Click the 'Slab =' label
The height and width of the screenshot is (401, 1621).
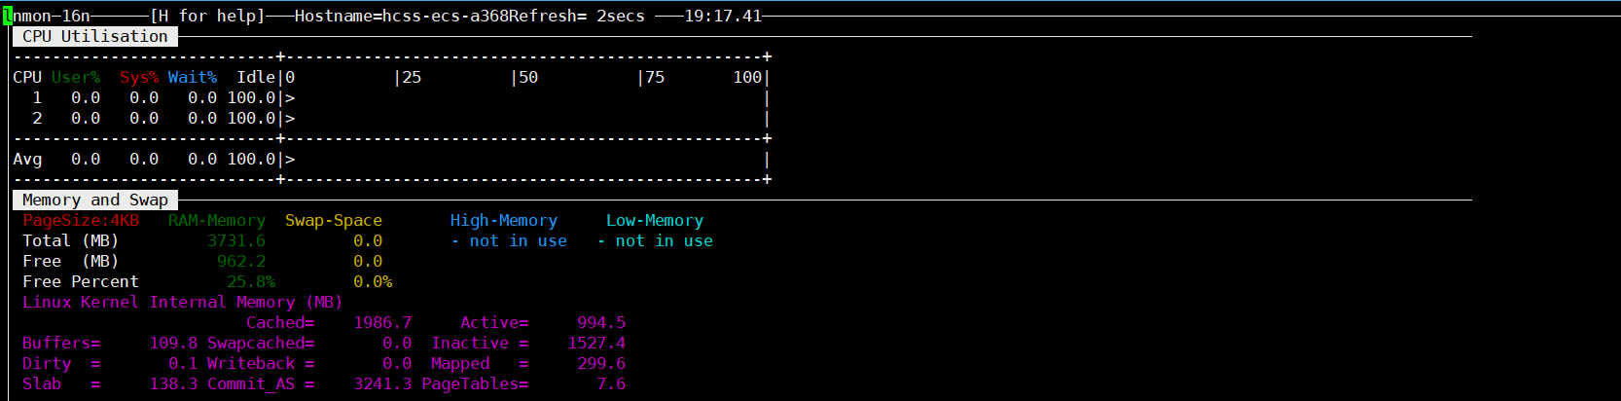coord(61,384)
